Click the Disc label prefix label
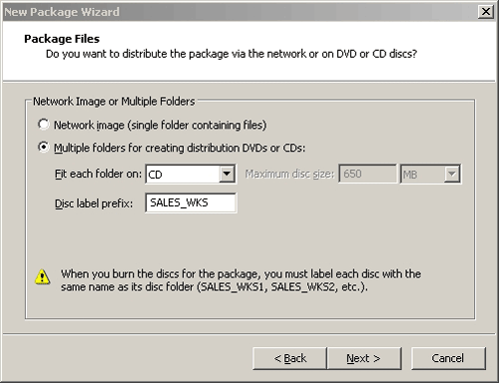The image size is (499, 383). [94, 203]
